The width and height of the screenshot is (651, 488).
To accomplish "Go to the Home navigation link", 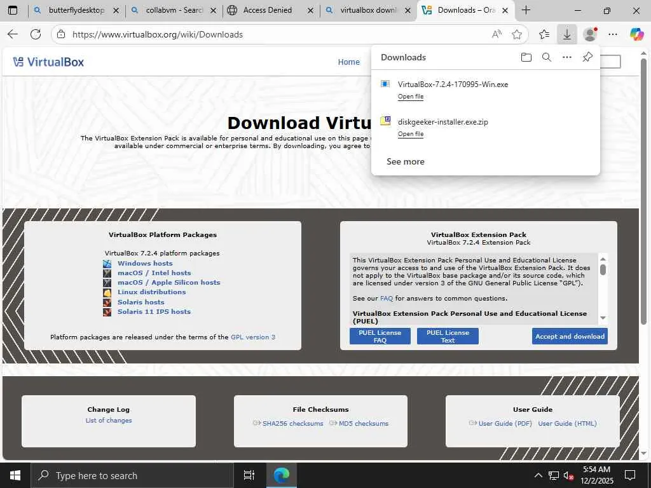I will [349, 62].
